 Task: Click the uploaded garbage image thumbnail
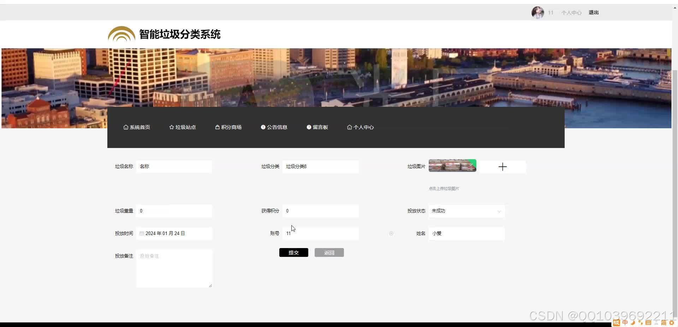click(452, 166)
